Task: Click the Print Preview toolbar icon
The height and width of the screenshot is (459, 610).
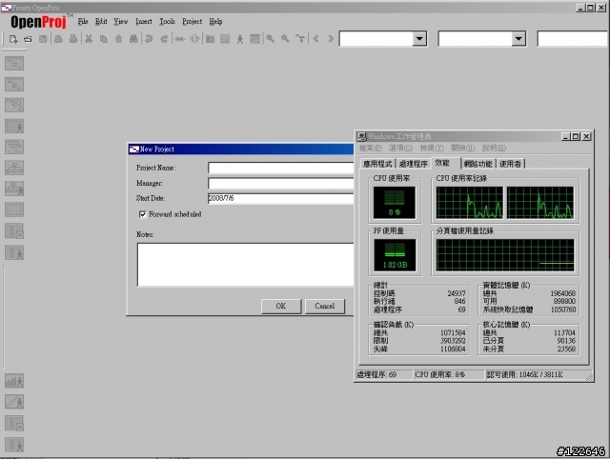Action: tap(72, 39)
